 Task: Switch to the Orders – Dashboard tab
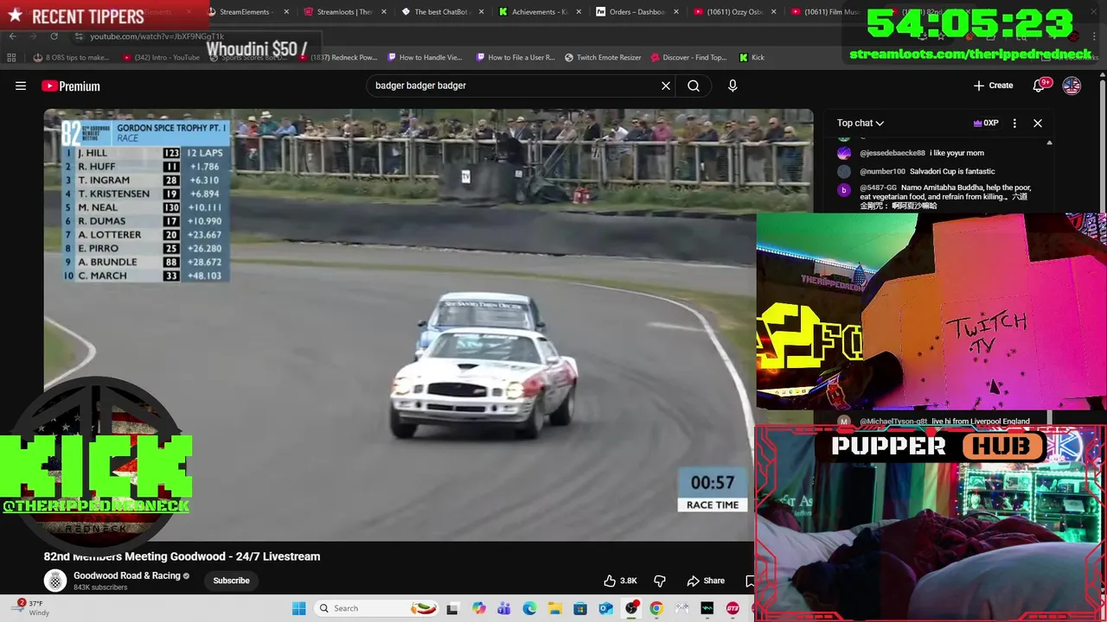click(637, 12)
